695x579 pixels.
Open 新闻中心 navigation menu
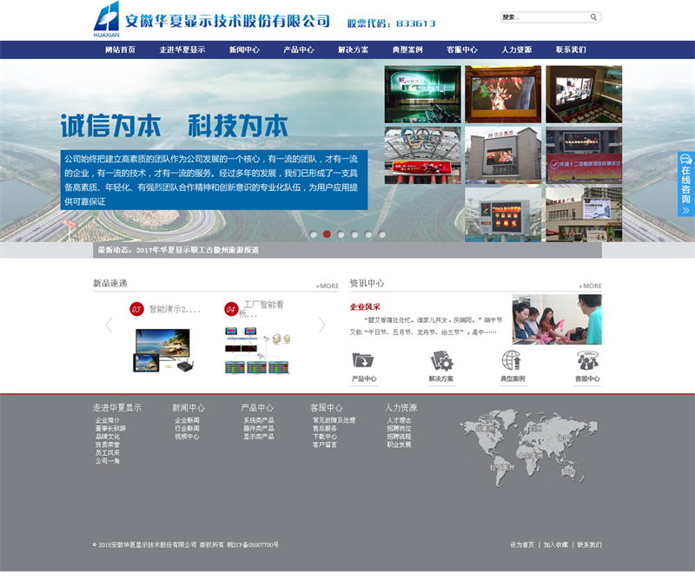pos(244,49)
